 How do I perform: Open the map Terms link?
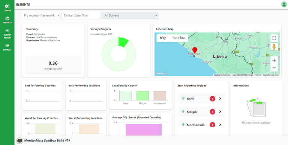[x=258, y=75]
